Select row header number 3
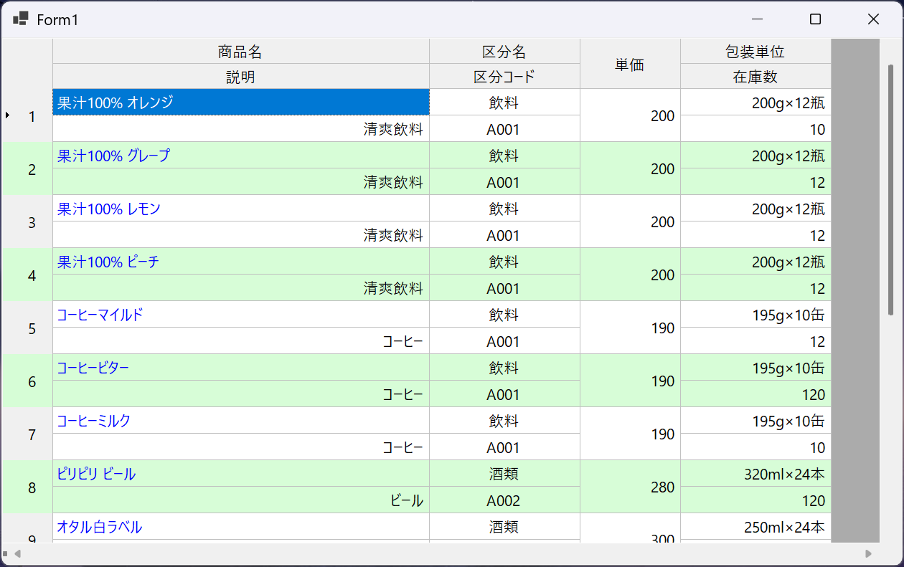 click(x=27, y=221)
